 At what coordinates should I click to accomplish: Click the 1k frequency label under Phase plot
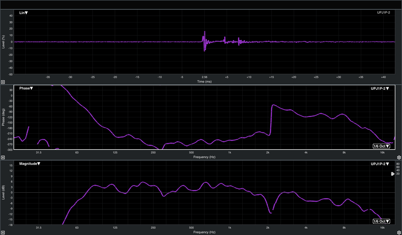pyautogui.click(x=229, y=152)
